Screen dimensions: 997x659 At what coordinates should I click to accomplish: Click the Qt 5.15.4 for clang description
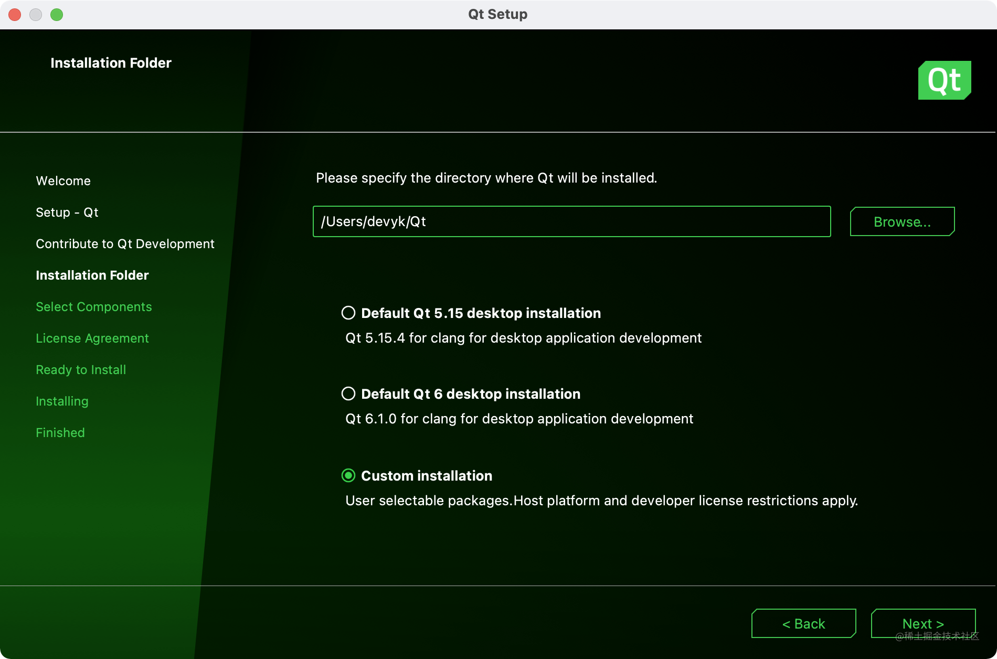[523, 338]
